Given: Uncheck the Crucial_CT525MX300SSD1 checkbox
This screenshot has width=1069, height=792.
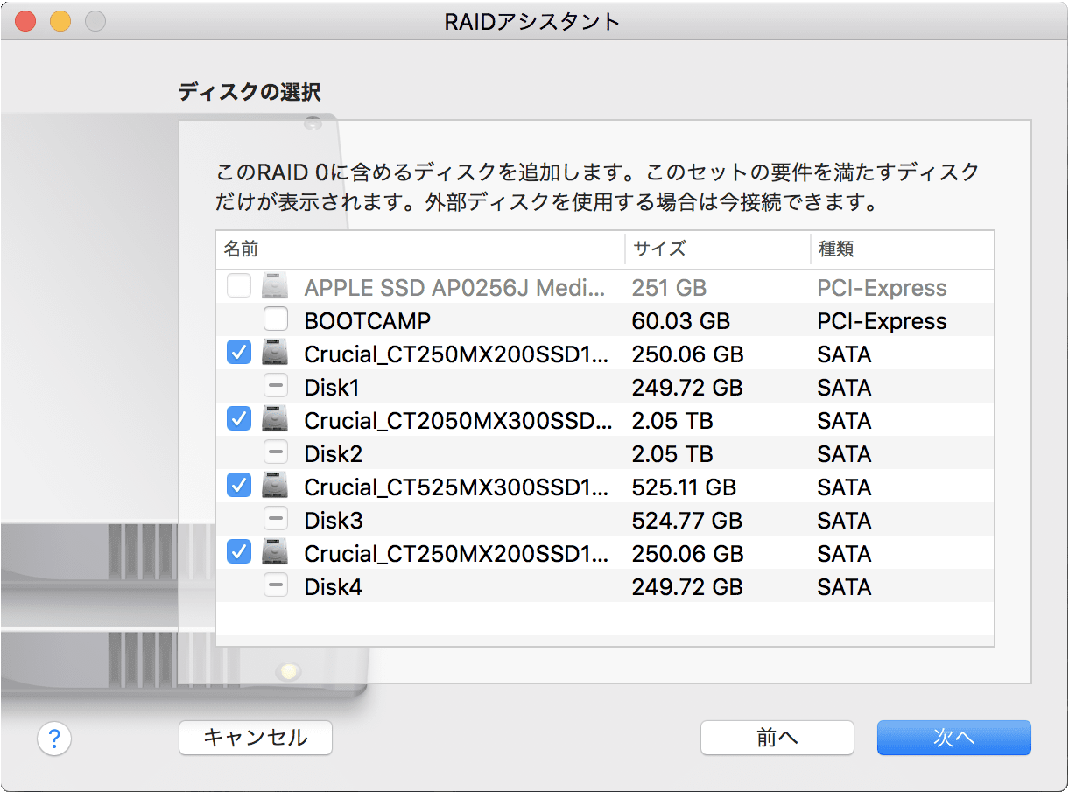Looking at the screenshot, I should click(239, 486).
